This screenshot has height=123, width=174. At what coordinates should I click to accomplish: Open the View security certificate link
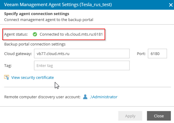coord(32,78)
